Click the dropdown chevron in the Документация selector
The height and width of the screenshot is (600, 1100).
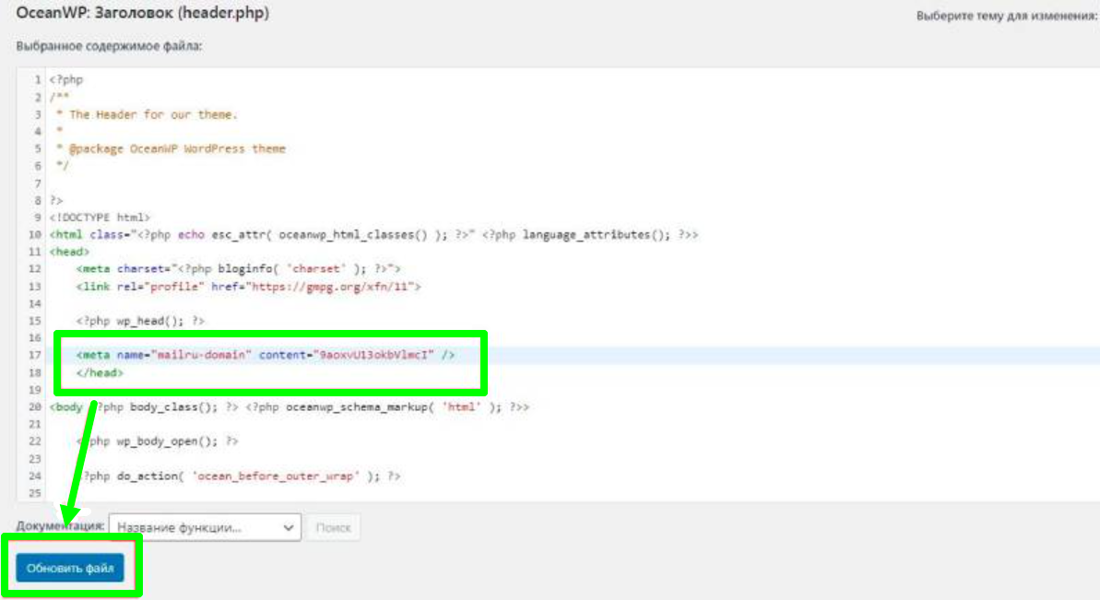tap(289, 528)
